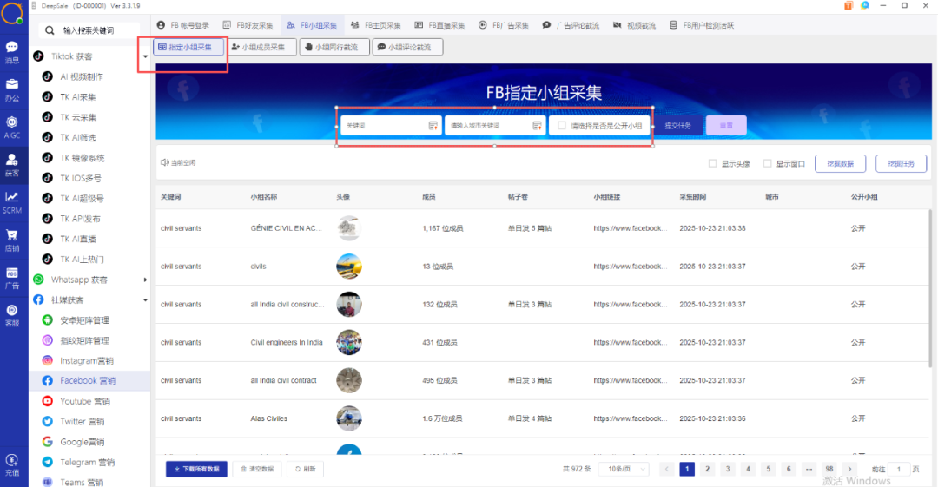938x487 pixels.
Task: Click the 下载所有数据 download button
Action: click(x=196, y=469)
